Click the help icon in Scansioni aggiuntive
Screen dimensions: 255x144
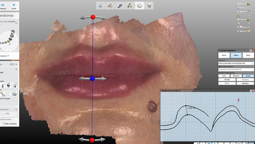click(x=251, y=51)
